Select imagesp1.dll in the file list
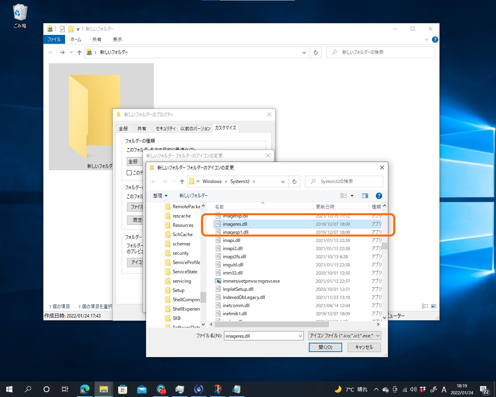Screen dimensions: 496x397 [x=236, y=232]
